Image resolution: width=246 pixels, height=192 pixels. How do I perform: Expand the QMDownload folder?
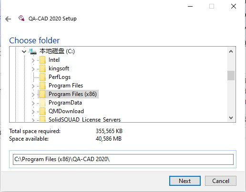pos(33,112)
